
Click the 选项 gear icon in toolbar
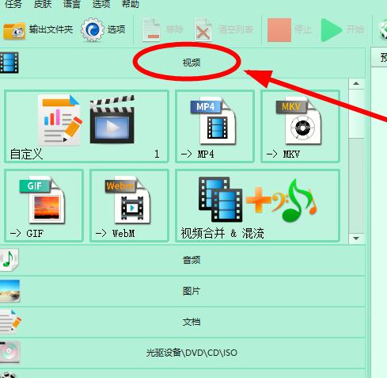[x=92, y=29]
